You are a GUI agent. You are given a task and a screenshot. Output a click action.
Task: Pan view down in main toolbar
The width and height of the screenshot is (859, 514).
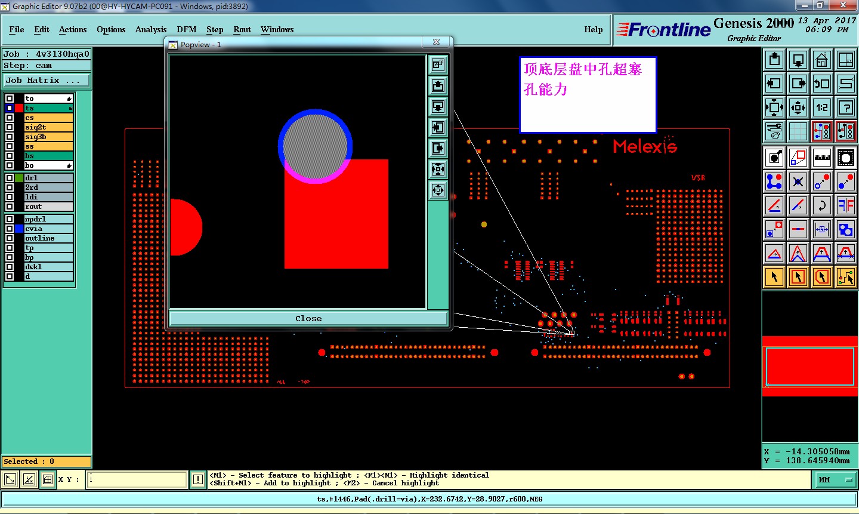point(798,60)
